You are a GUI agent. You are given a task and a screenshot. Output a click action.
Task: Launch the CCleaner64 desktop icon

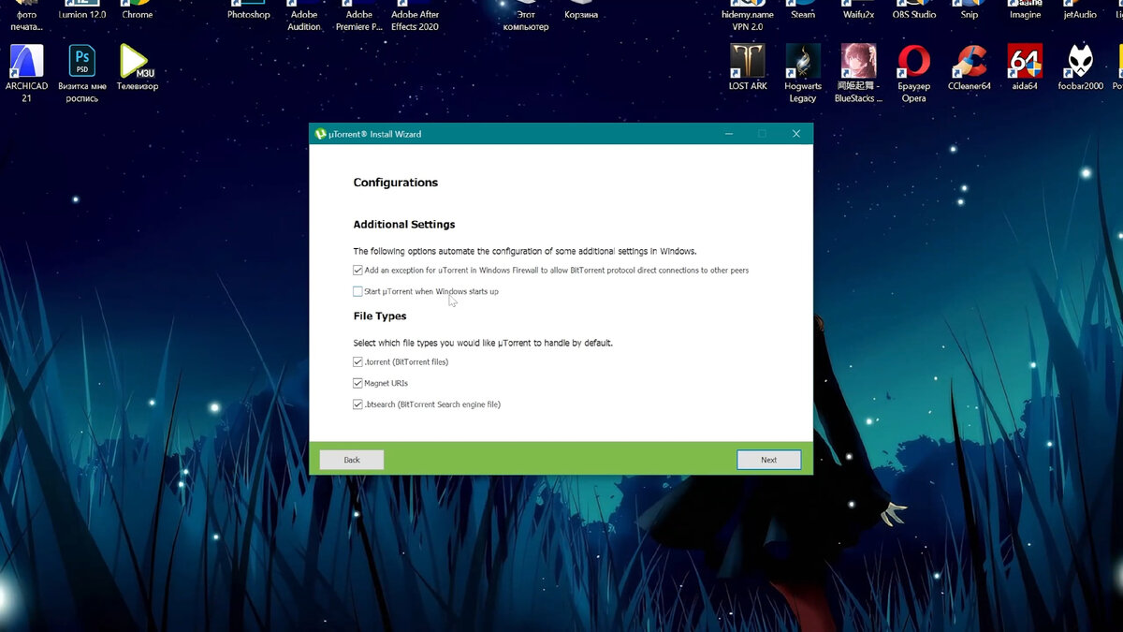[x=970, y=67]
